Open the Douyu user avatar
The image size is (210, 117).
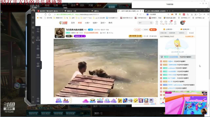(x=182, y=23)
